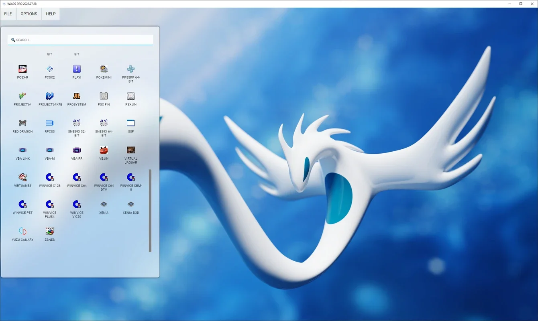Viewport: 538px width, 321px height.
Task: Choose the WINVICE C64 DTV icon
Action: (x=104, y=177)
